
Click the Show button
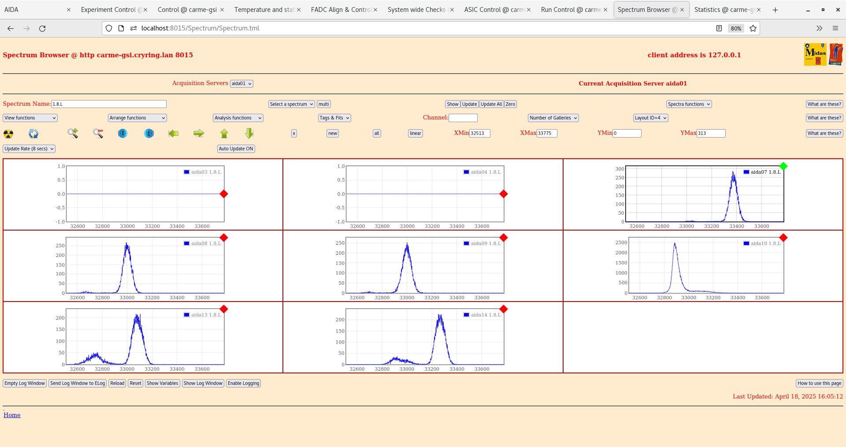453,104
